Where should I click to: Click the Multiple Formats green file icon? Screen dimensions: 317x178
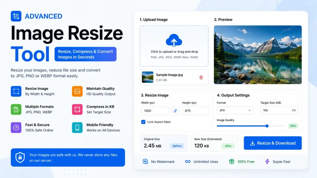(16, 109)
